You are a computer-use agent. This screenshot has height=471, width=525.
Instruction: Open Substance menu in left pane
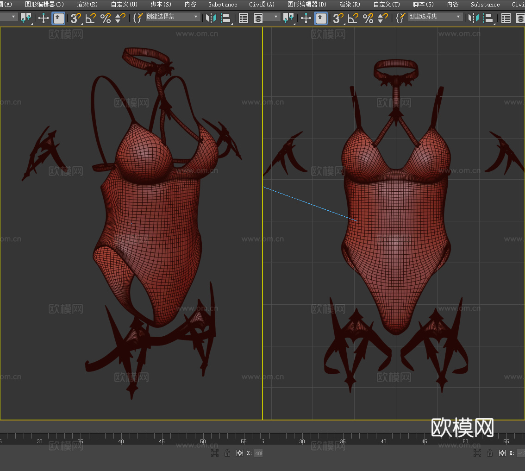click(223, 4)
